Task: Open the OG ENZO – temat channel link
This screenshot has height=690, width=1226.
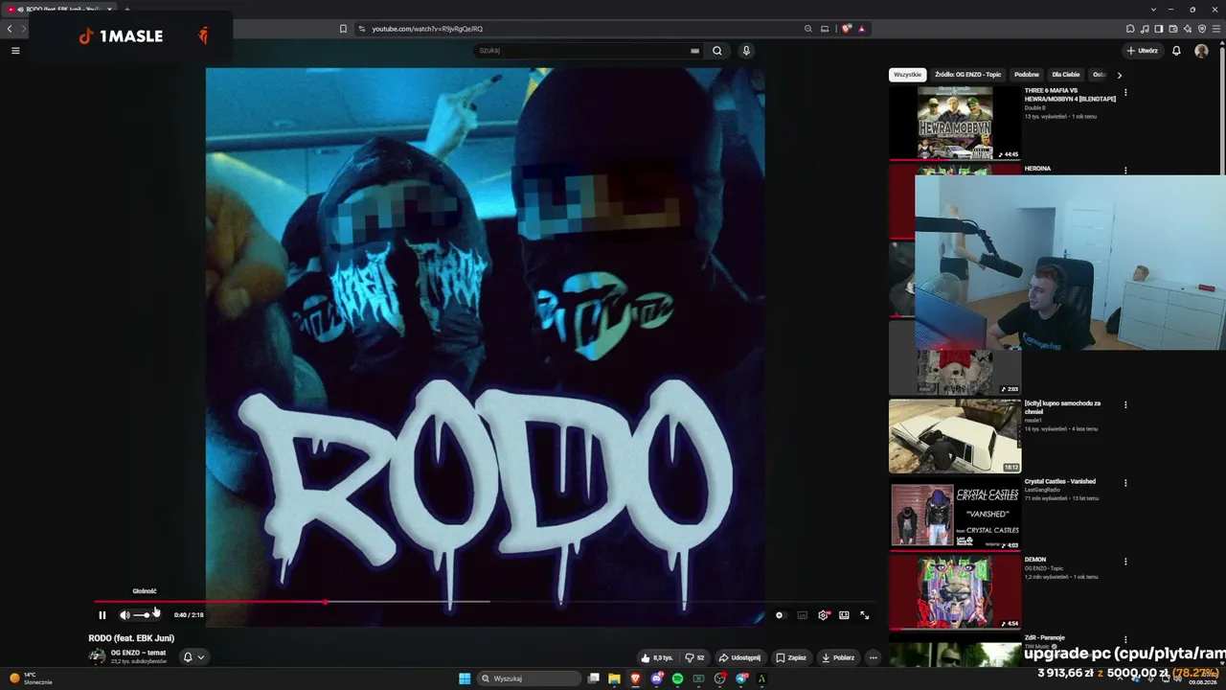Action: [138, 653]
